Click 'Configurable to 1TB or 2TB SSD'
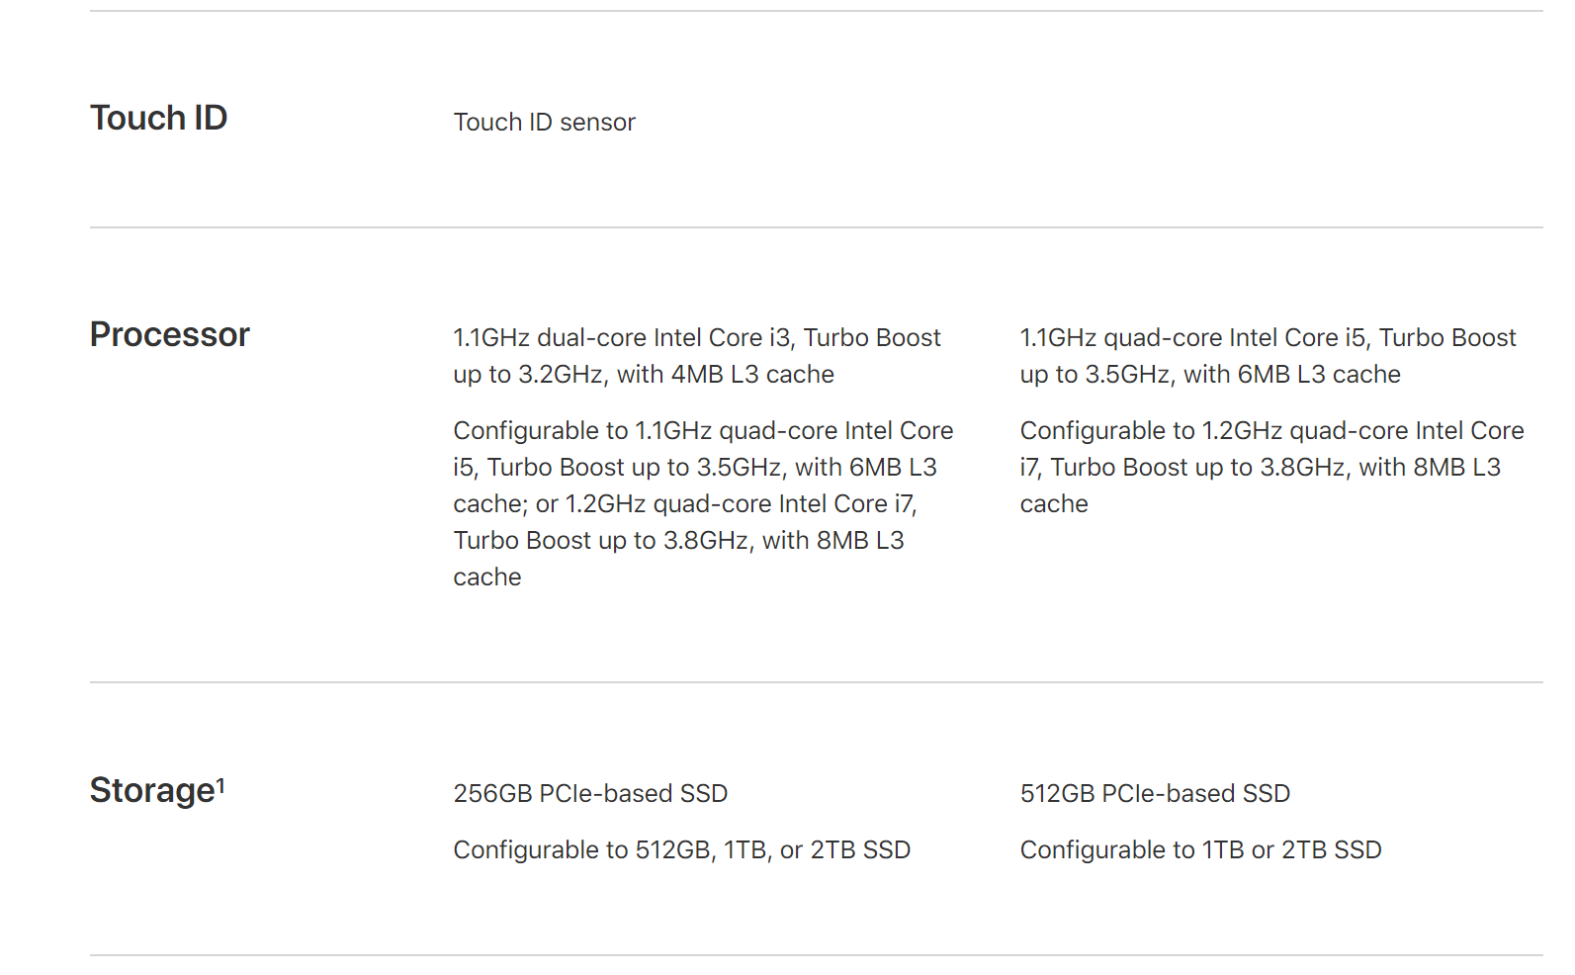Viewport: 1575px width, 975px height. 1200,850
